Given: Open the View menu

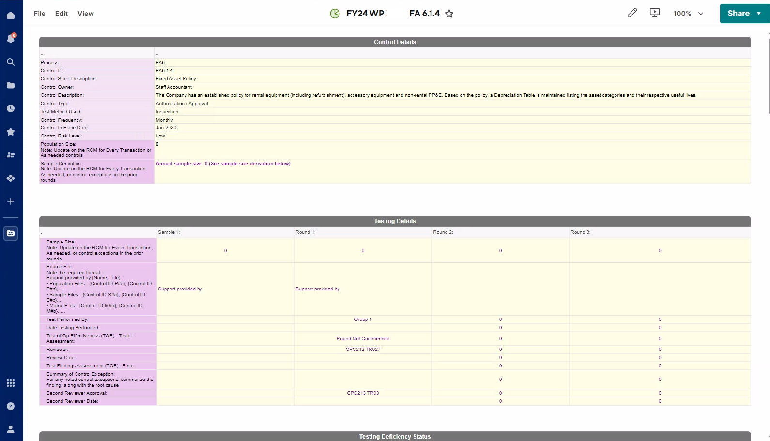Looking at the screenshot, I should coord(86,14).
